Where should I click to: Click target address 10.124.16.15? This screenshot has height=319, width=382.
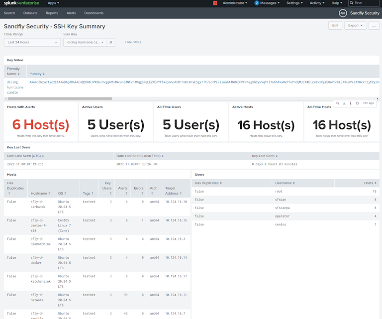[176, 220]
